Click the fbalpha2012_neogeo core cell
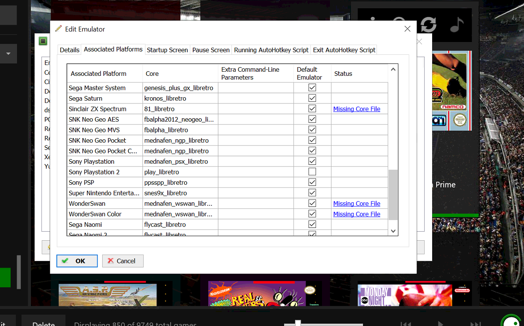The height and width of the screenshot is (326, 524). (x=180, y=119)
